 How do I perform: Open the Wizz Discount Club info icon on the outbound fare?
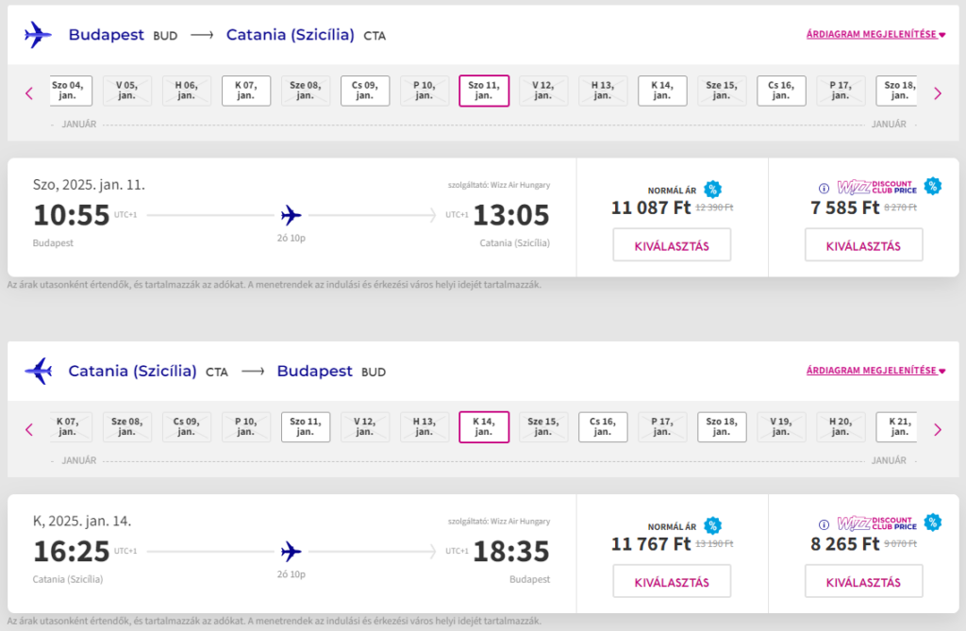pyautogui.click(x=824, y=189)
